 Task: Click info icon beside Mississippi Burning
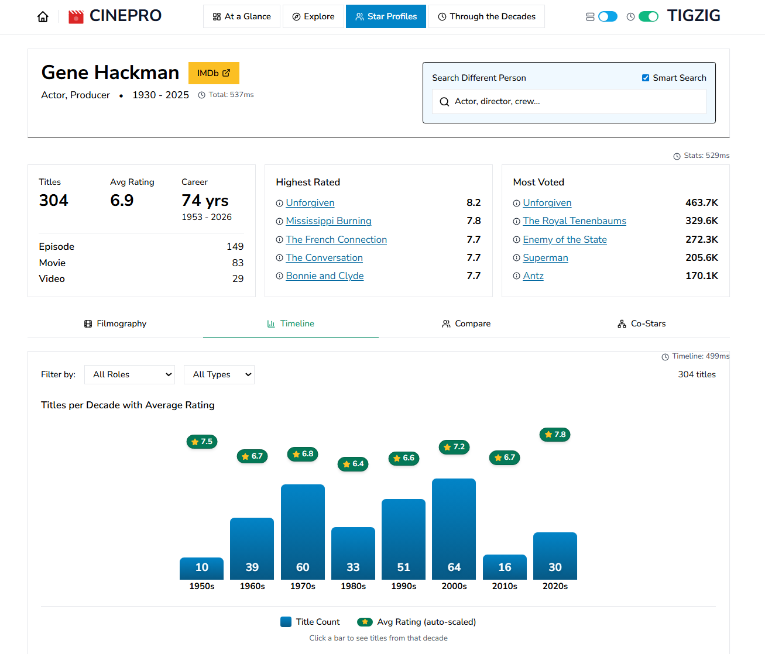click(279, 222)
